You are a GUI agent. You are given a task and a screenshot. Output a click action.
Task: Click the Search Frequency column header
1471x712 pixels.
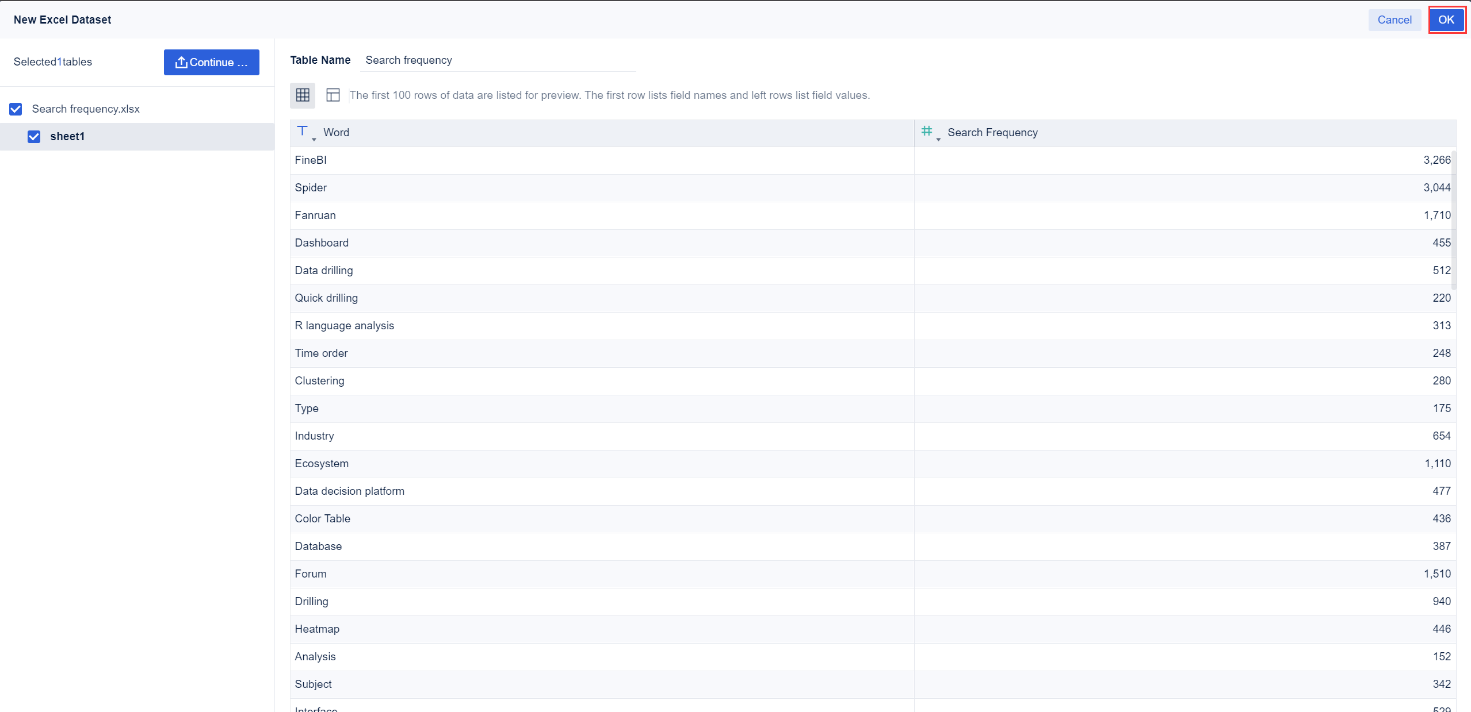pyautogui.click(x=992, y=133)
